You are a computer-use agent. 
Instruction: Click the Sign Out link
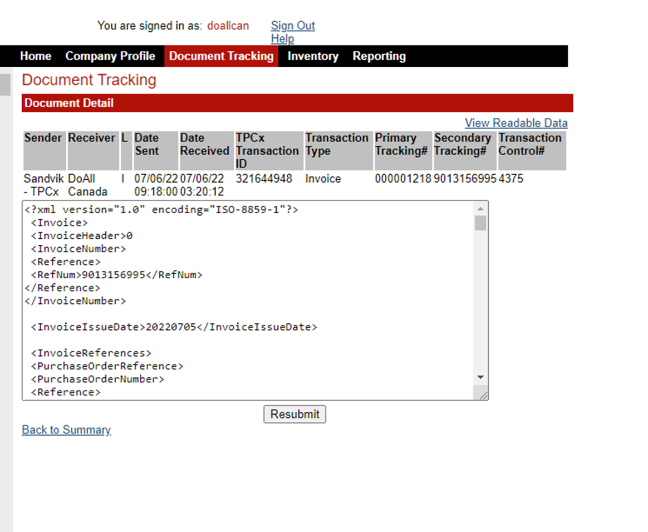[x=293, y=26]
